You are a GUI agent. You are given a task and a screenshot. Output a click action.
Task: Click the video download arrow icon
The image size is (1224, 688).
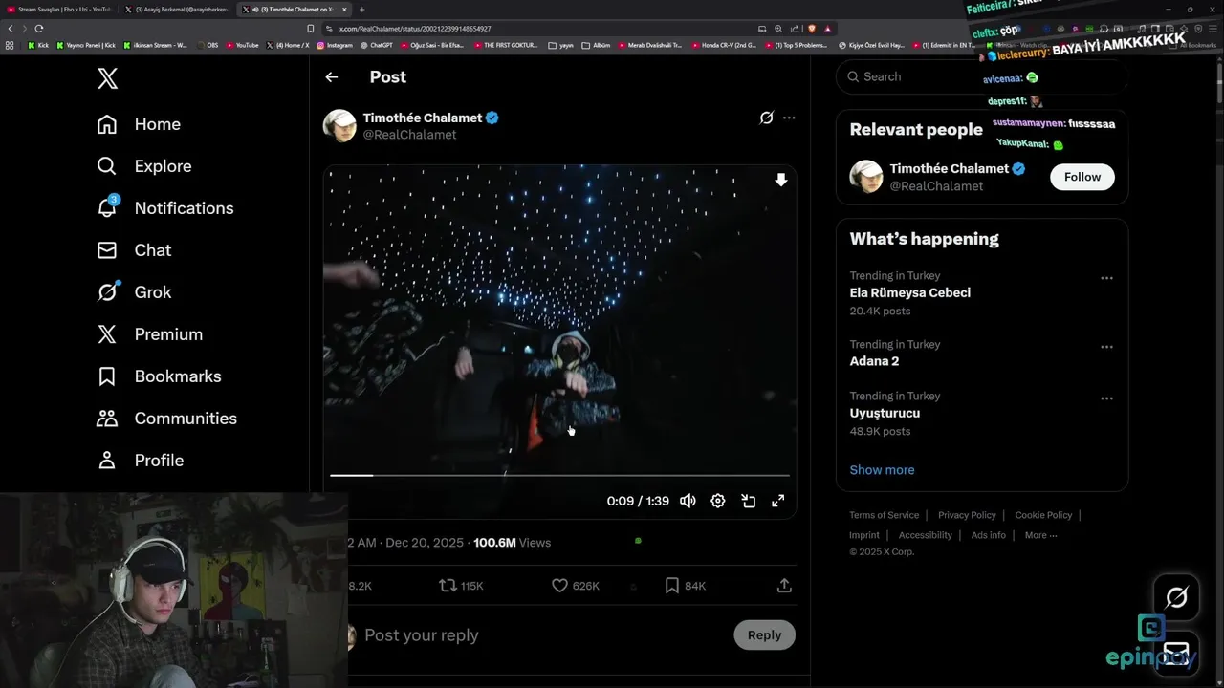click(x=781, y=180)
